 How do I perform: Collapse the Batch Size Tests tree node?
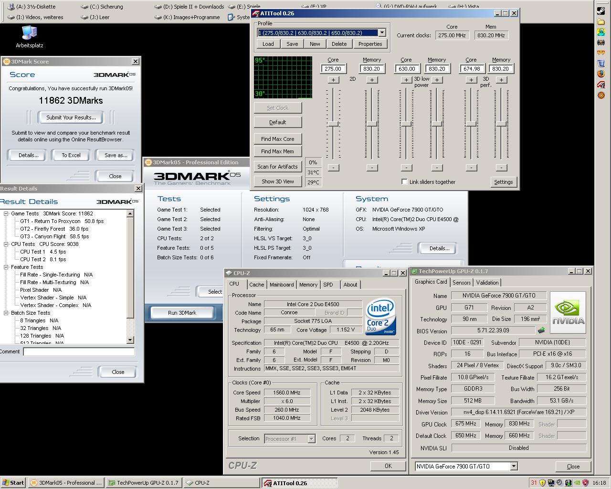(6, 313)
